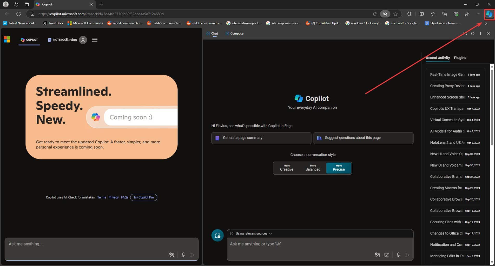Select the COPILOT tab on the page
The height and width of the screenshot is (266, 495).
point(29,40)
